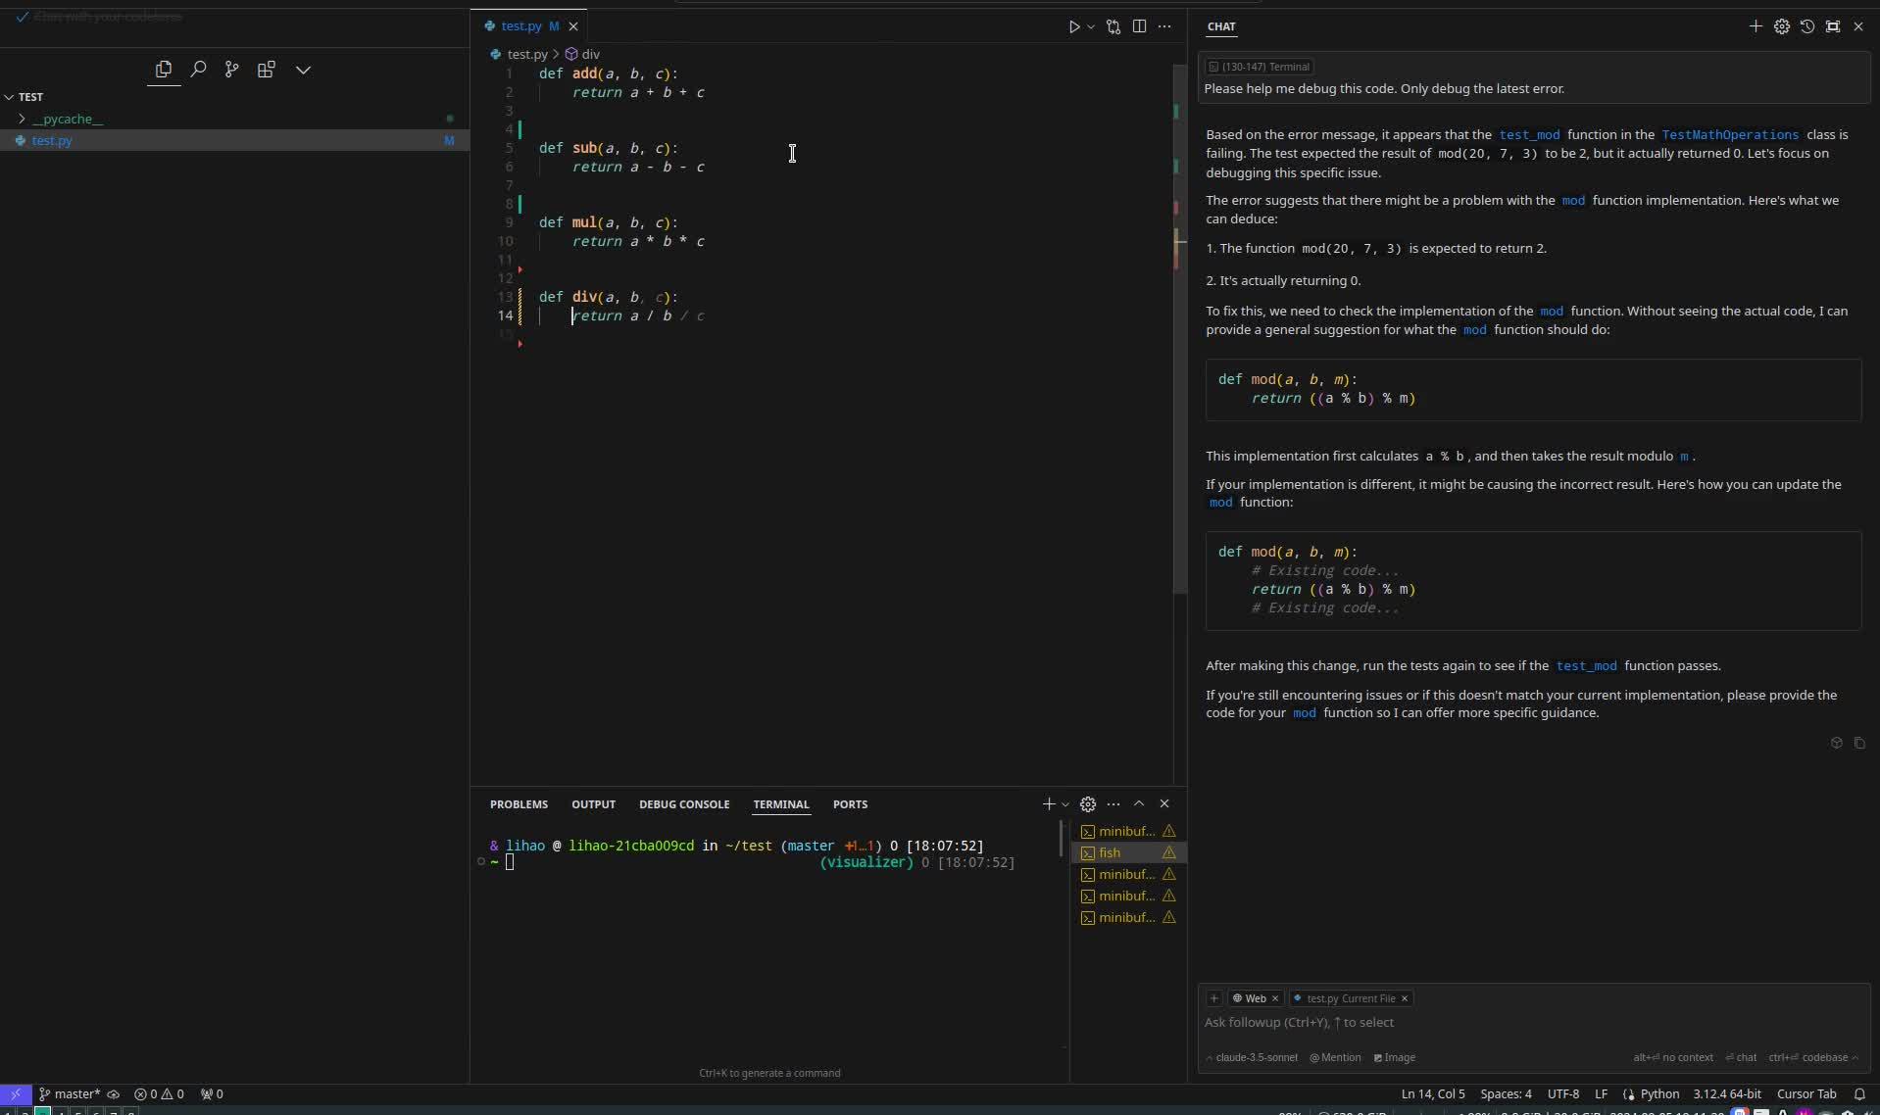Viewport: 1880px width, 1115px height.
Task: Click the Mention button
Action: [x=1335, y=1058]
